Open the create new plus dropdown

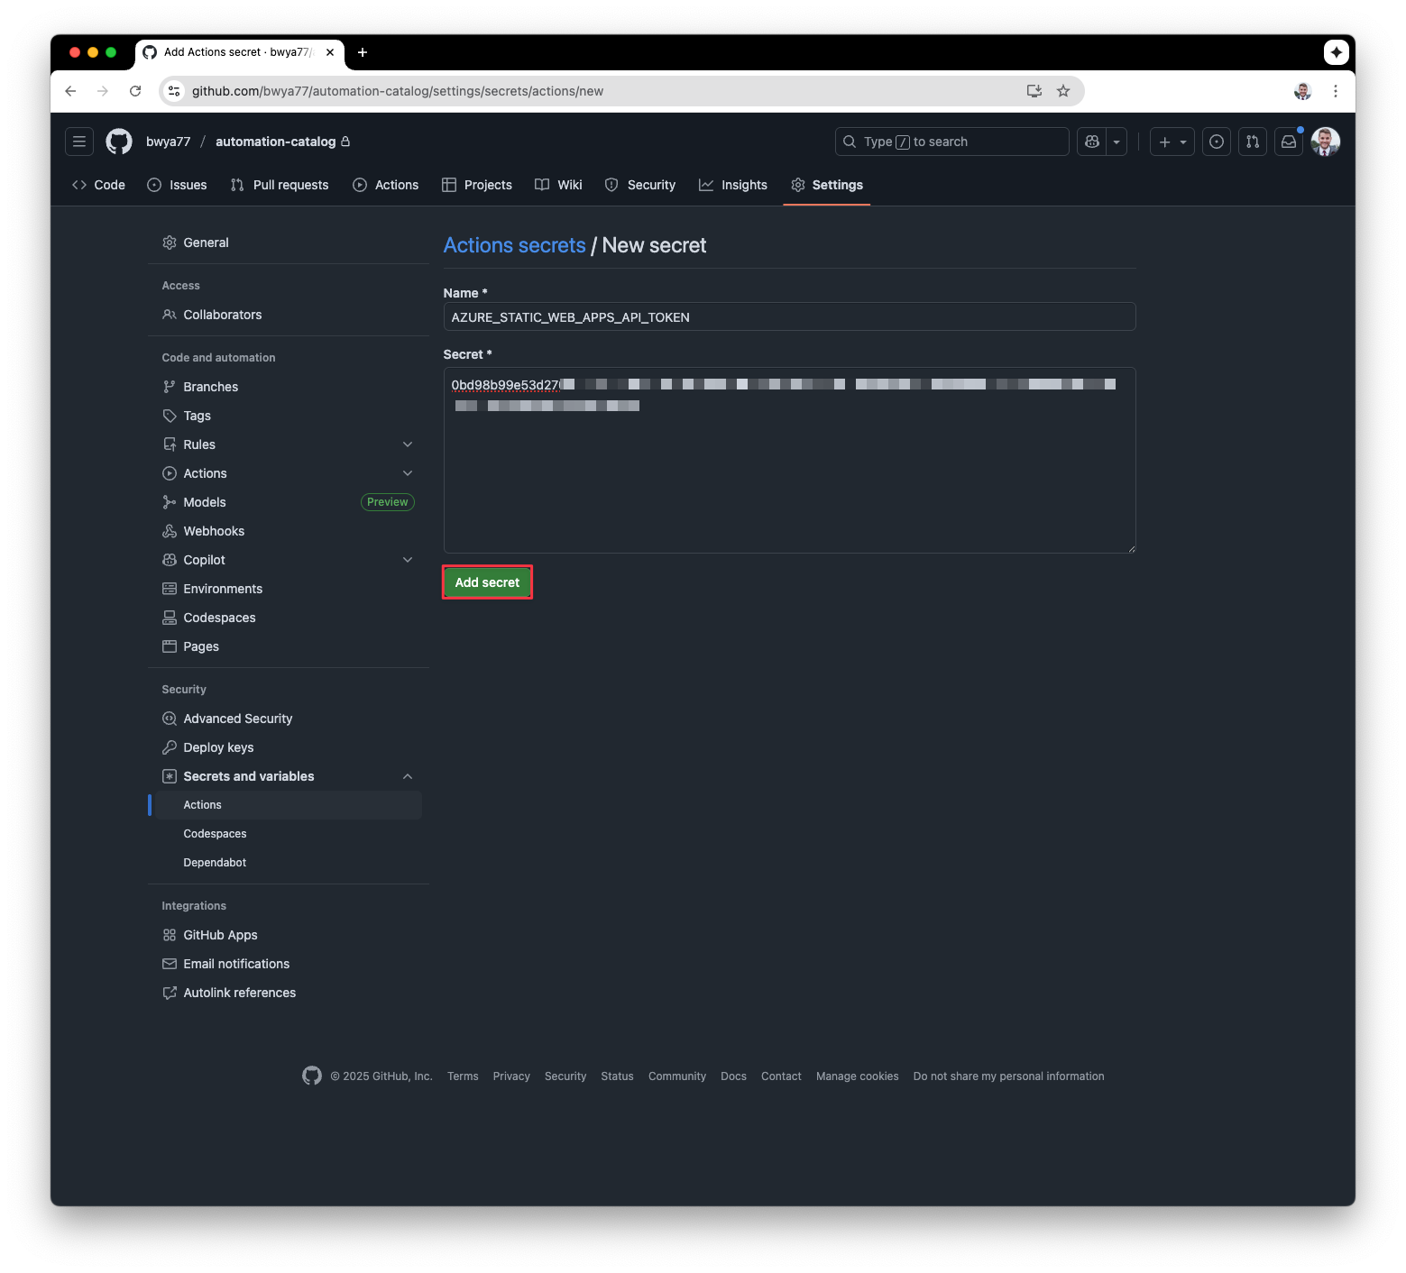[1172, 142]
